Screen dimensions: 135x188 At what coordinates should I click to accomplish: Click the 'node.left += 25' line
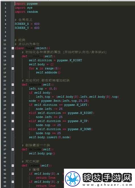pos(49,117)
